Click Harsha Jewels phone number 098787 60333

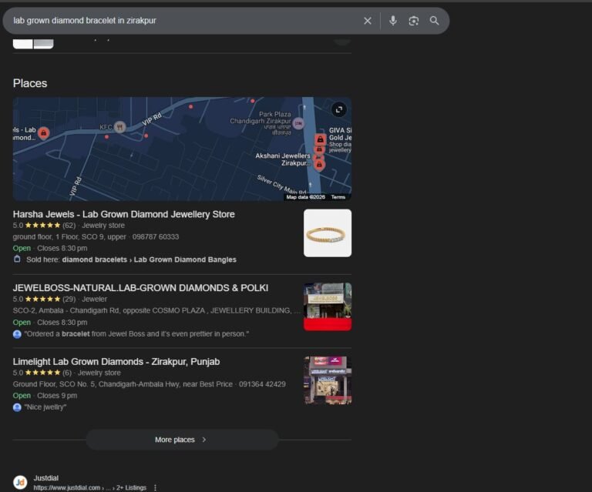[156, 237]
